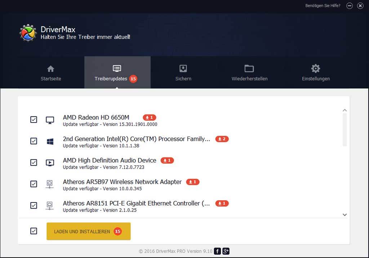Viewport: 369px width, 258px height.
Task: Click the monitor icon for AMD Radeon
Action: pos(50,120)
